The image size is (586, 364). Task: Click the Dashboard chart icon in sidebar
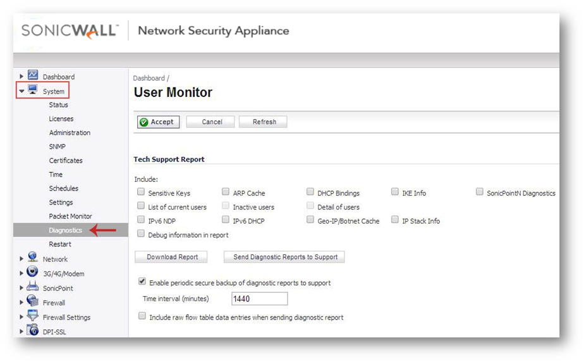(33, 76)
